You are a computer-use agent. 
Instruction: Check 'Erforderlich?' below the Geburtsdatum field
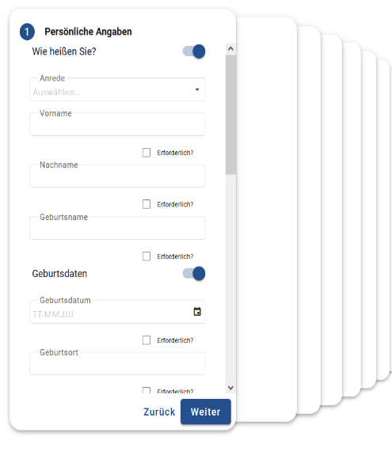pyautogui.click(x=147, y=340)
